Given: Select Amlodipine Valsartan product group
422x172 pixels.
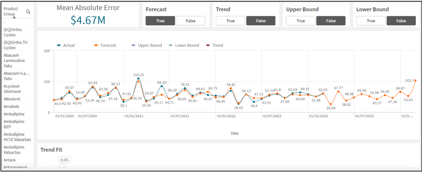Looking at the screenshot, I should pos(17,150).
